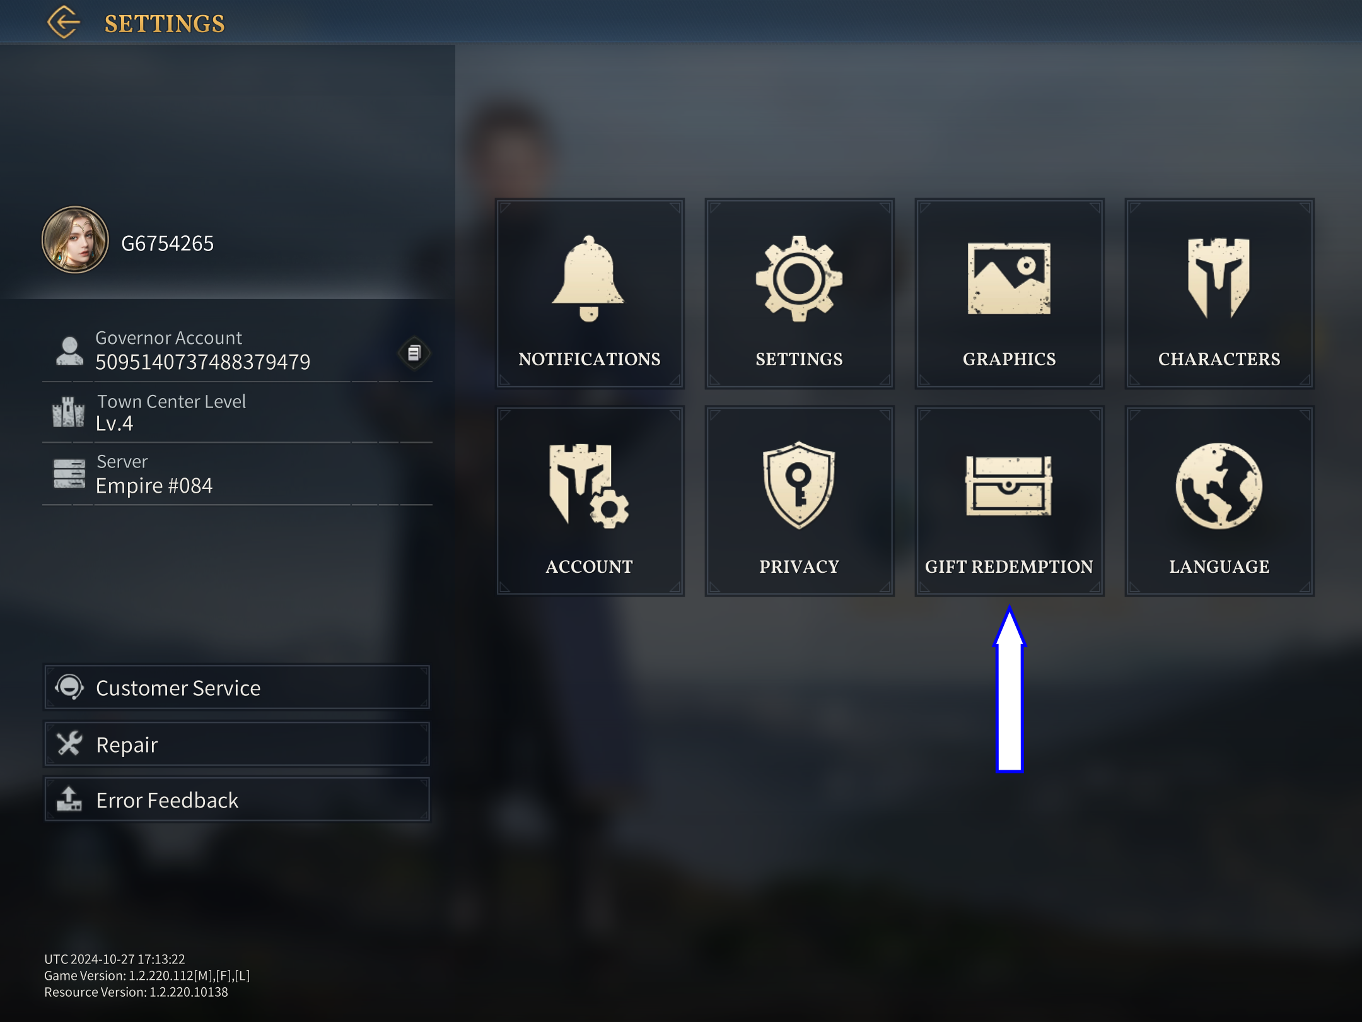Open the Graphics picture tile

[1009, 293]
